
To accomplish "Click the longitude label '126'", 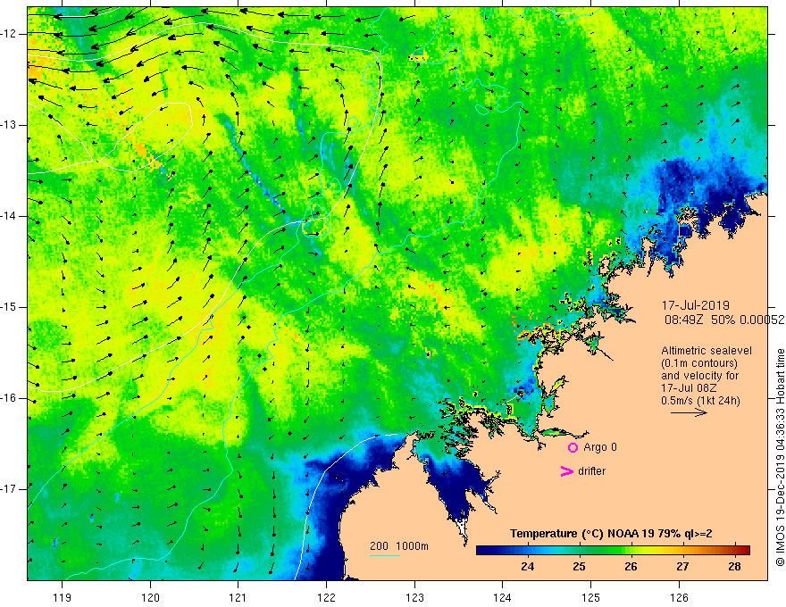I will [x=679, y=597].
